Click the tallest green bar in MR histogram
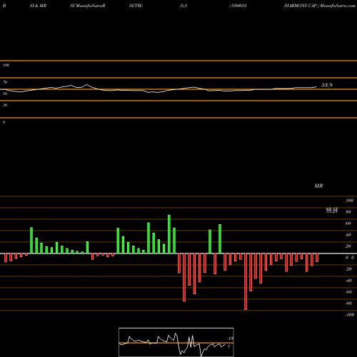 pyautogui.click(x=169, y=234)
